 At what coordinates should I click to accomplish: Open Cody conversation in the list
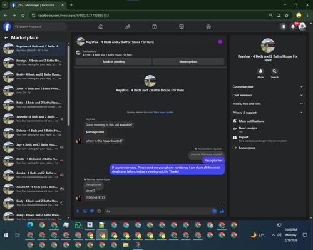[x=34, y=203]
